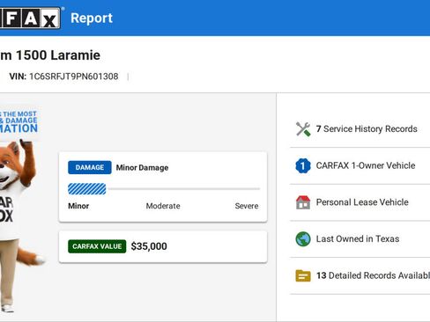Open CARFAX 1-Owner Vehicle details
The width and height of the screenshot is (430, 322).
366,165
